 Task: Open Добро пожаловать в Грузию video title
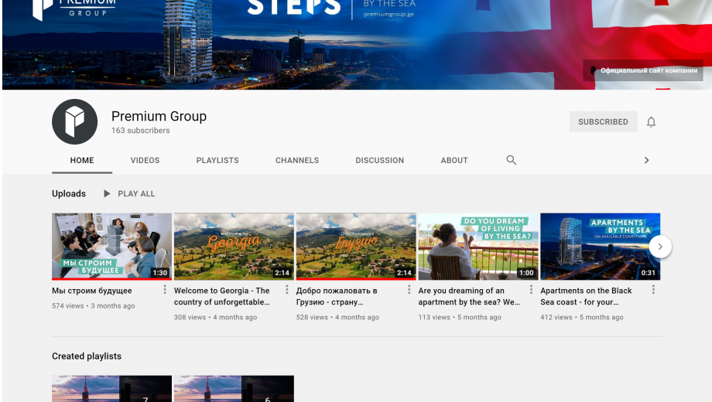337,296
